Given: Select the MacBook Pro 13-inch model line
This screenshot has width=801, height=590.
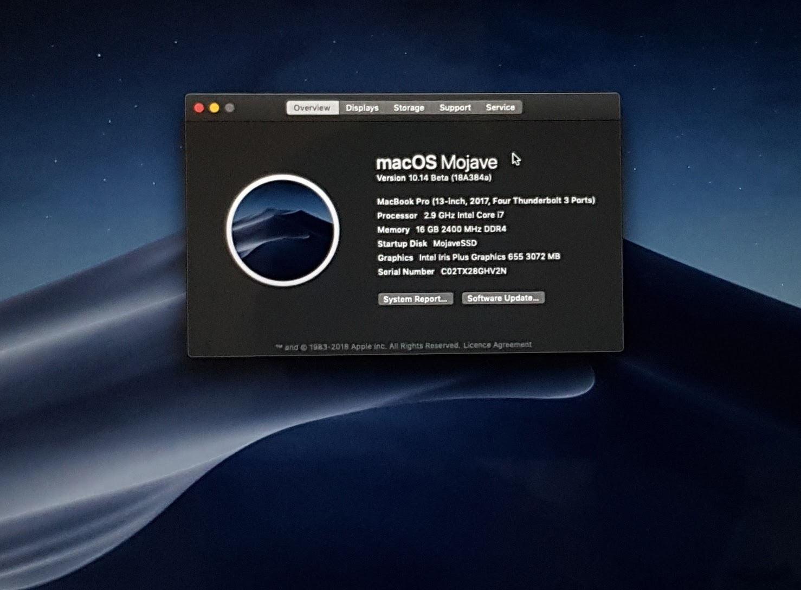Looking at the screenshot, I should tap(486, 201).
